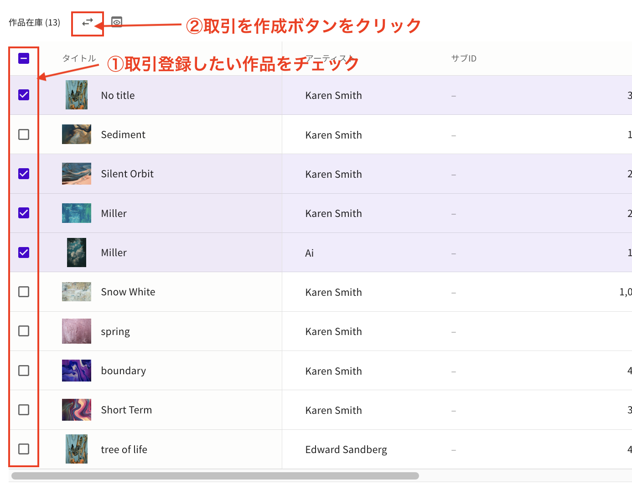
Task: Uncheck the checkbox for Miller by Karen Smith
Action: (x=24, y=213)
